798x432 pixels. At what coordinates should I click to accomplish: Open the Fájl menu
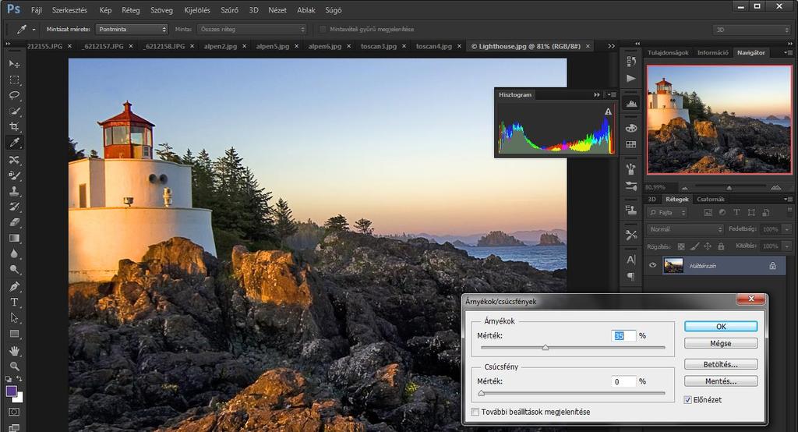tap(36, 9)
